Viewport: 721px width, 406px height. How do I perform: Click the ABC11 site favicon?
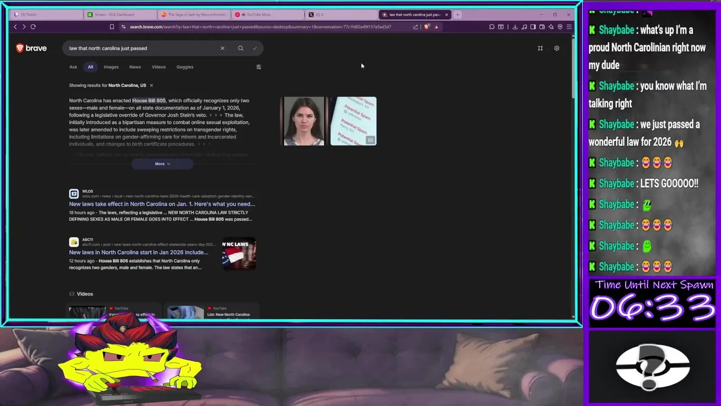(x=74, y=242)
